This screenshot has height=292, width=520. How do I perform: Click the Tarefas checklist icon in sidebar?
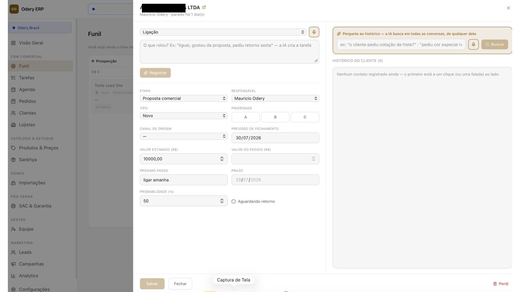pyautogui.click(x=13, y=78)
